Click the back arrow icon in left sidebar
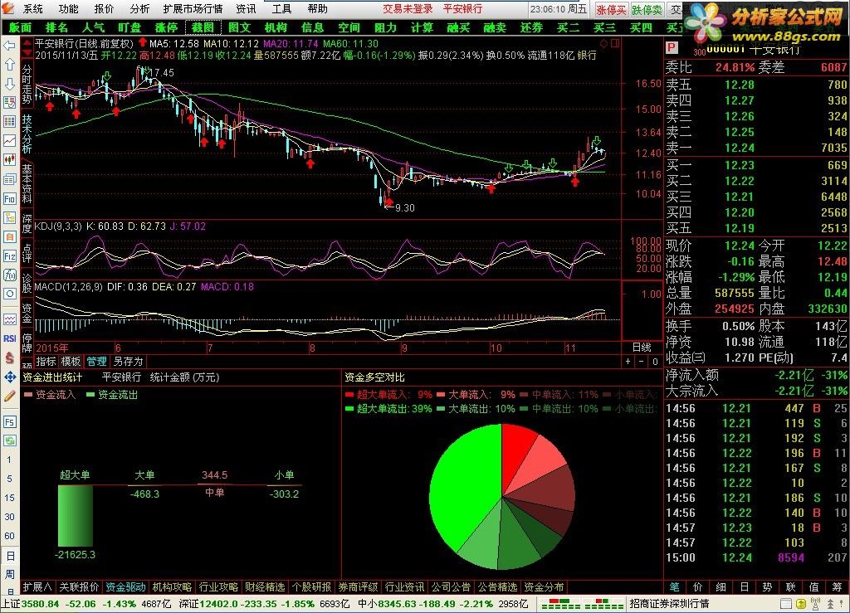This screenshot has height=613, width=850. point(9,46)
